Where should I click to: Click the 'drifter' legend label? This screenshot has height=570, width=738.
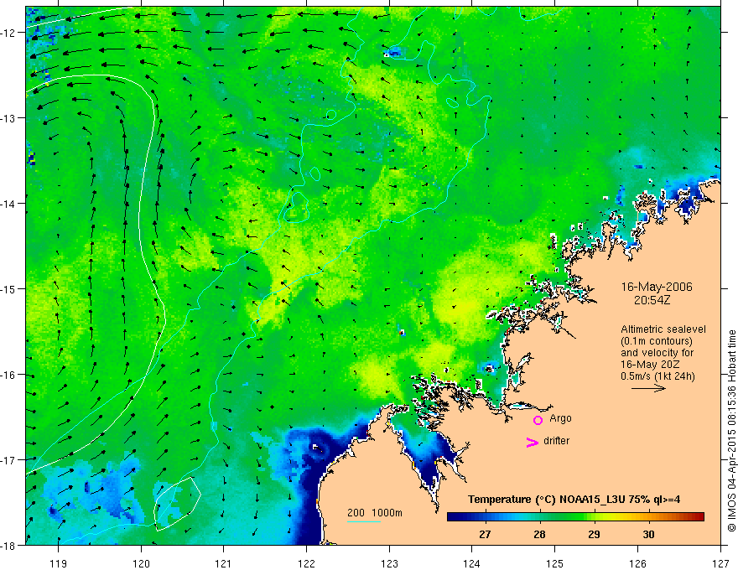tap(556, 441)
